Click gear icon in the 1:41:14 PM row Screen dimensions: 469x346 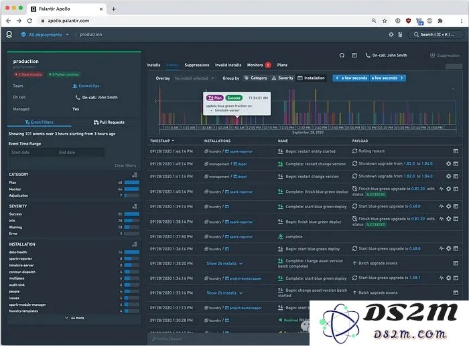448,176
